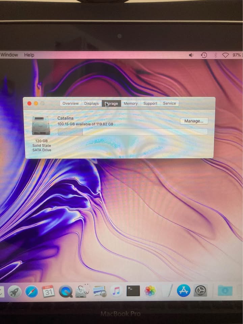
Task: Open System Preferences gear icon
Action: point(200,290)
